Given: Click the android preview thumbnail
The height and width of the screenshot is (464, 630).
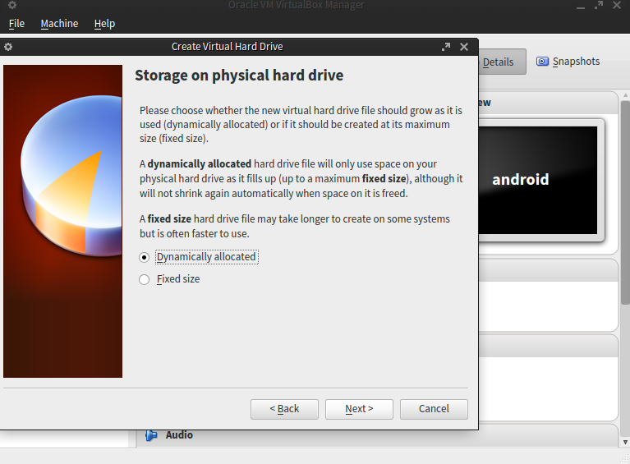Looking at the screenshot, I should (538, 180).
